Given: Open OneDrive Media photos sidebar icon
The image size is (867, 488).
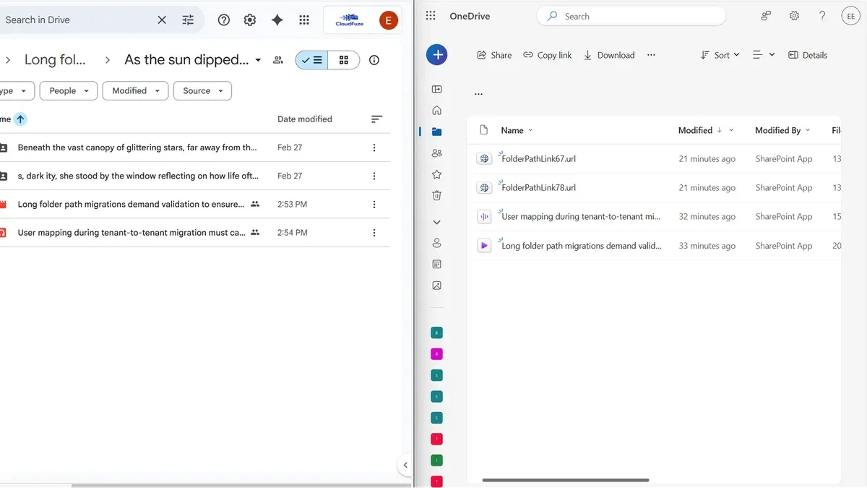Looking at the screenshot, I should [x=436, y=286].
